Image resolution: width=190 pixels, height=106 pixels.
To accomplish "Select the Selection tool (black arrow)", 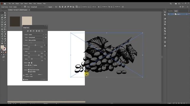I will point(2,13).
